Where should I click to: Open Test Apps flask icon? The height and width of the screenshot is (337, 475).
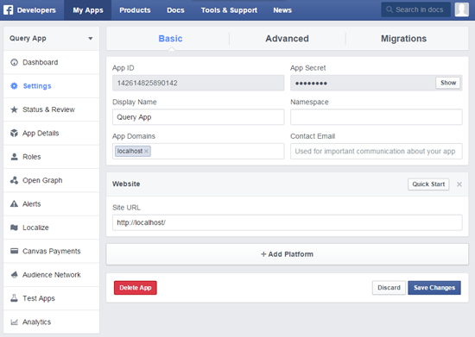[x=14, y=298]
